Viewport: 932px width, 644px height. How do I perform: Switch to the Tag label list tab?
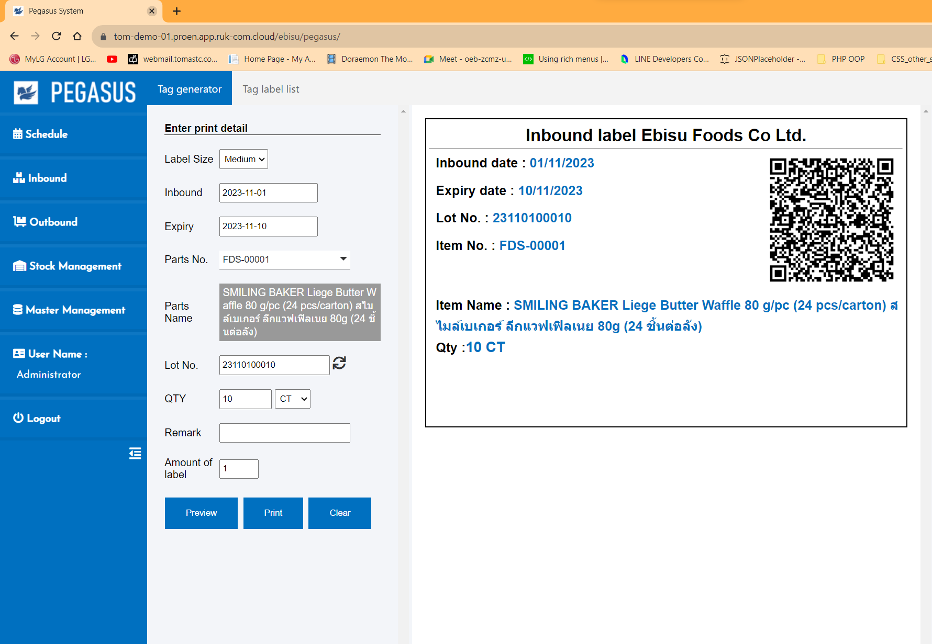(x=271, y=89)
